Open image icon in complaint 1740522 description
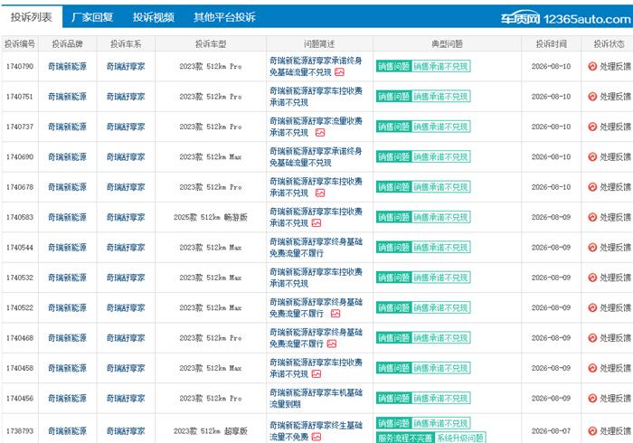 click(x=335, y=314)
